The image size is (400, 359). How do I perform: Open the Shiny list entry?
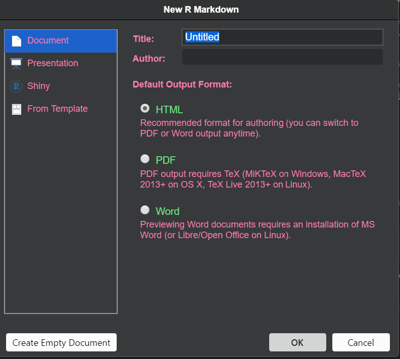click(61, 86)
